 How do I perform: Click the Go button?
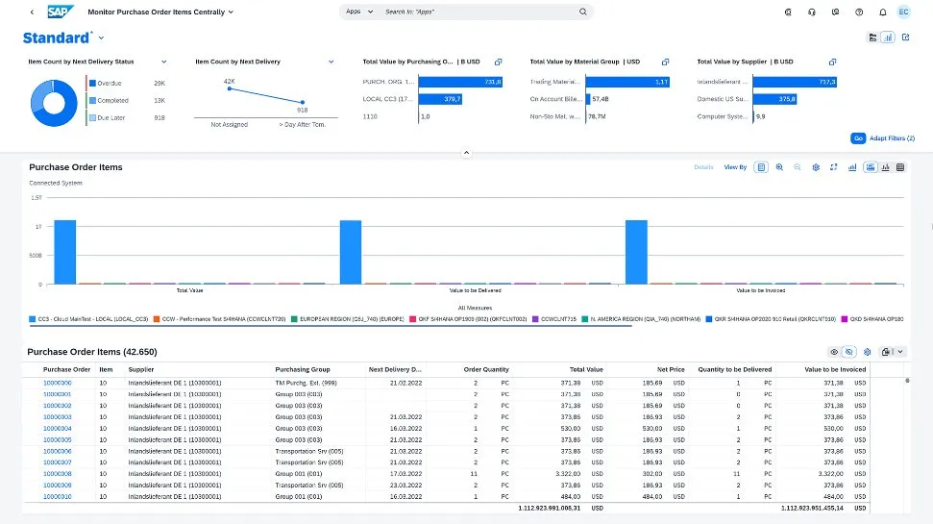(x=858, y=138)
